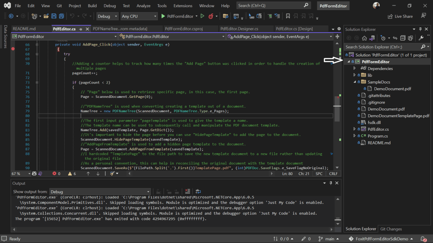Viewport: 433px width, 243px height.
Task: Click the bookmark icon in the toolbar
Action: coord(288,16)
